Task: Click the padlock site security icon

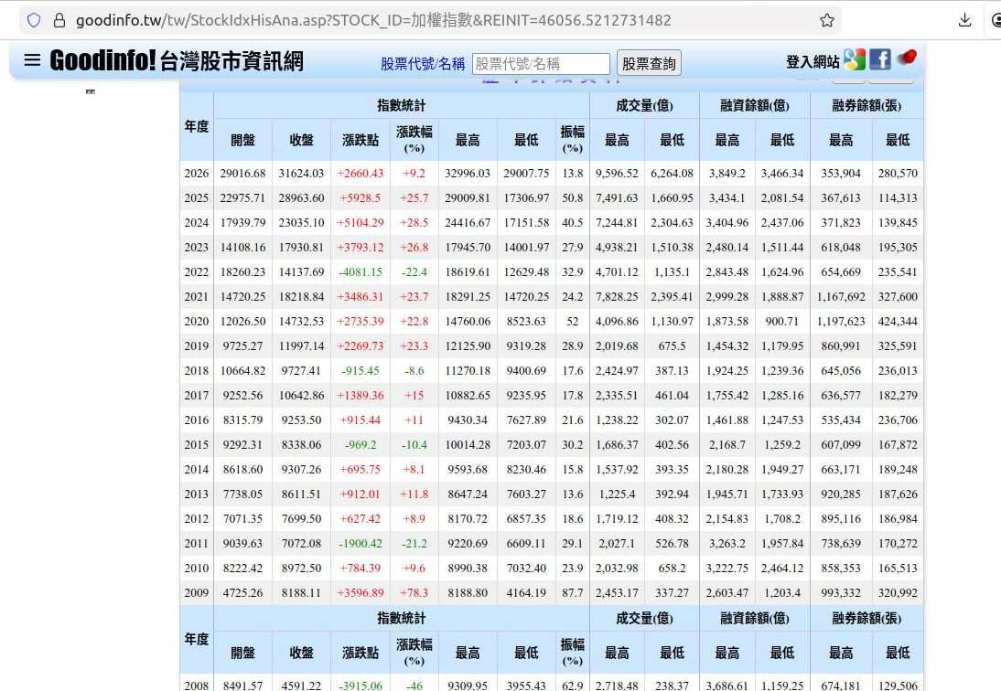Action: click(59, 20)
